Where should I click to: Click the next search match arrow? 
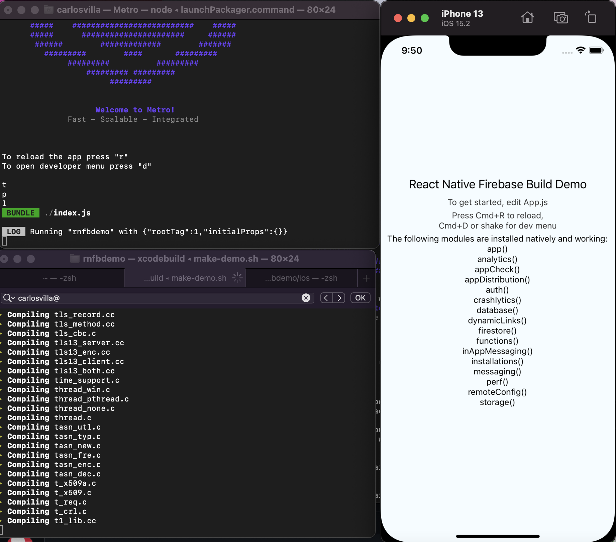pyautogui.click(x=339, y=298)
